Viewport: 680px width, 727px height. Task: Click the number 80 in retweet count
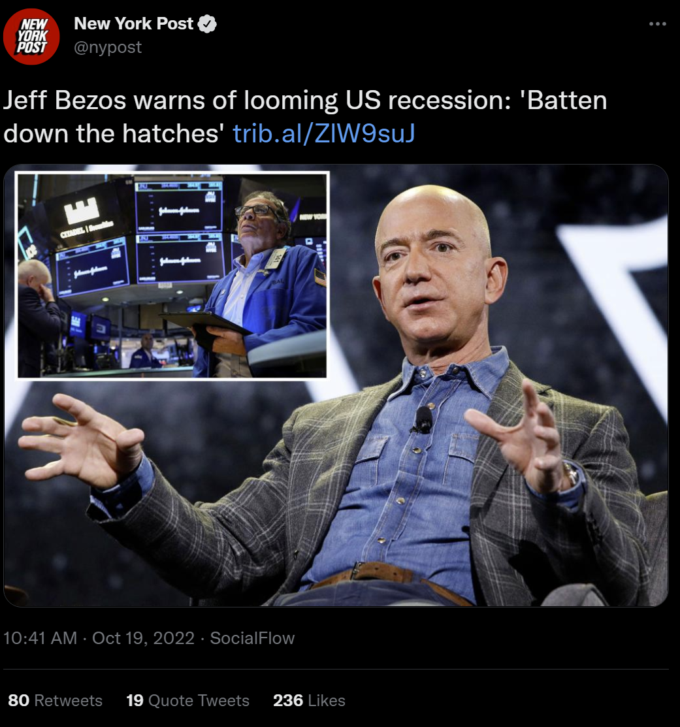(x=18, y=700)
